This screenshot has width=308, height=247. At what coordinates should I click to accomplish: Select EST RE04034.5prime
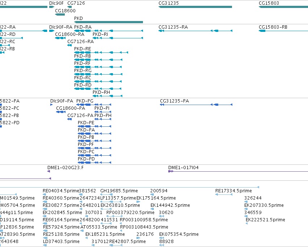click(x=61, y=191)
